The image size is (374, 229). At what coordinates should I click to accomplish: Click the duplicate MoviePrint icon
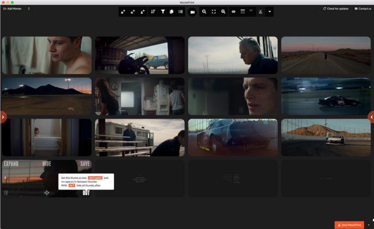pos(172,12)
